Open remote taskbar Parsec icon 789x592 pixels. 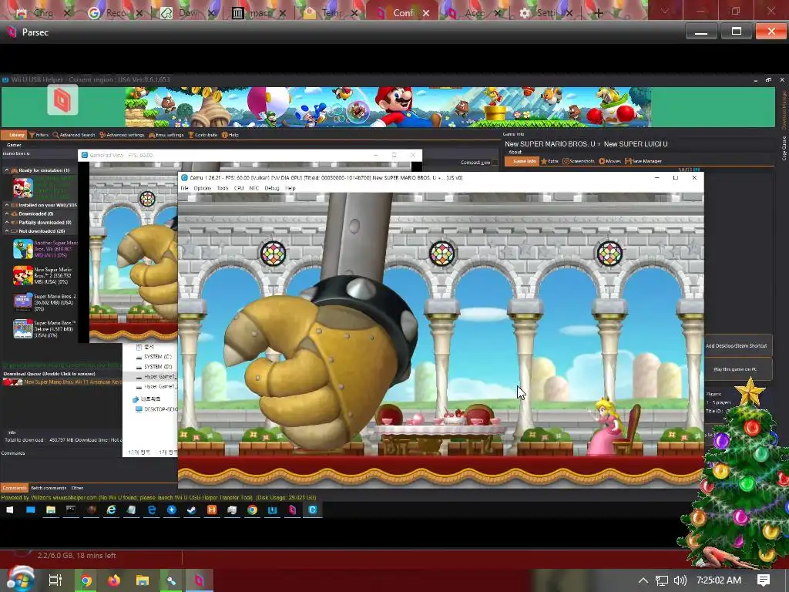[292, 510]
